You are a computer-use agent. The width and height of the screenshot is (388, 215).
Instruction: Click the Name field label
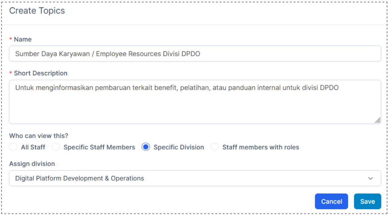(x=23, y=39)
